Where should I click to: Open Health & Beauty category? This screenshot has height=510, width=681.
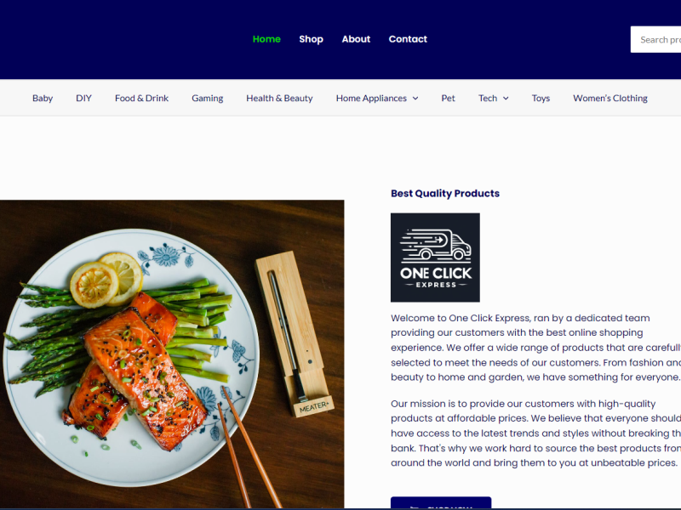click(279, 98)
